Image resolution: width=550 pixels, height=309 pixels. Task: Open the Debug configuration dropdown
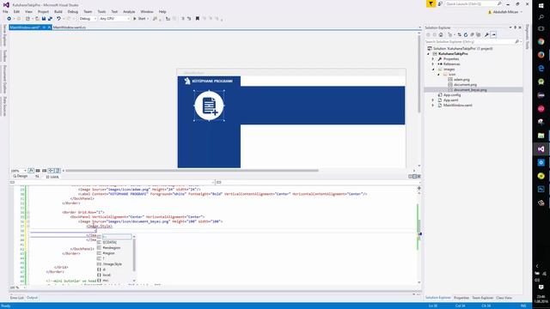coord(88,19)
